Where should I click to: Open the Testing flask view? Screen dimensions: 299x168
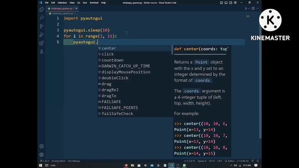42,51
